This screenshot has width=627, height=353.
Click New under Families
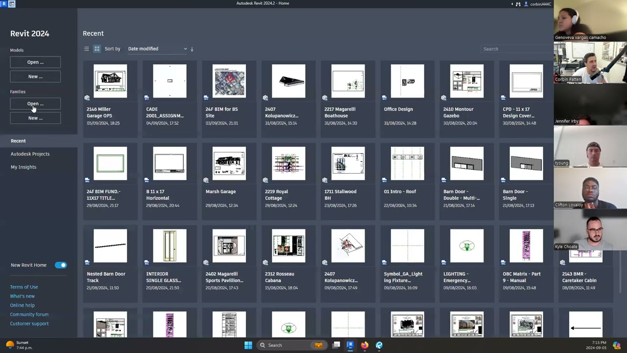click(35, 118)
